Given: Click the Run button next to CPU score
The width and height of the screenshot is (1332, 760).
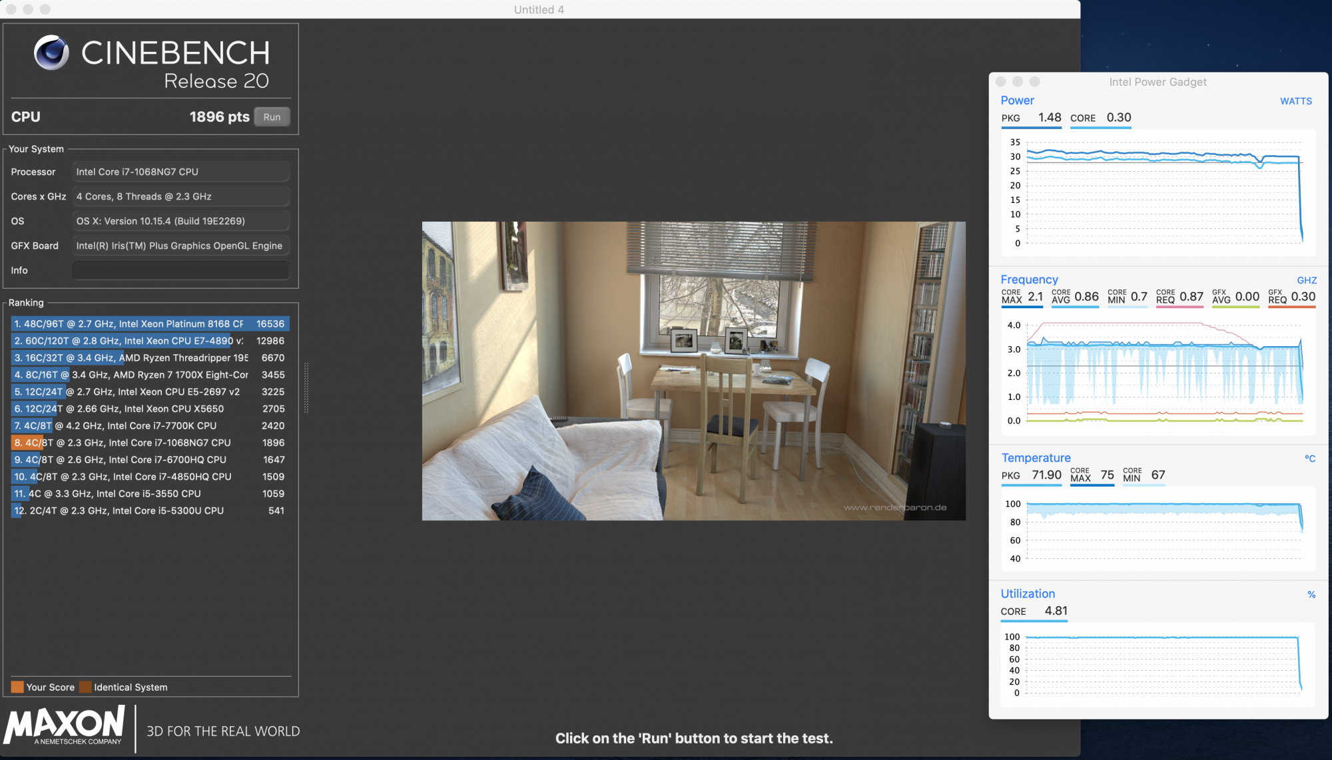Looking at the screenshot, I should point(272,117).
